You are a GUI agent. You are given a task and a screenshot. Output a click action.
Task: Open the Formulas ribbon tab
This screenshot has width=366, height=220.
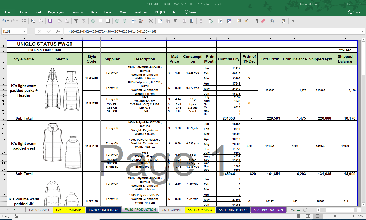[78, 12]
